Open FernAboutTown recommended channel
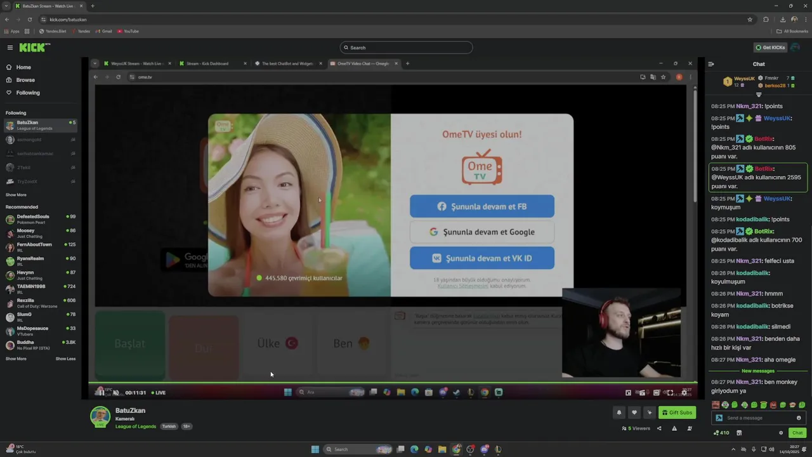This screenshot has height=457, width=812. pos(41,247)
